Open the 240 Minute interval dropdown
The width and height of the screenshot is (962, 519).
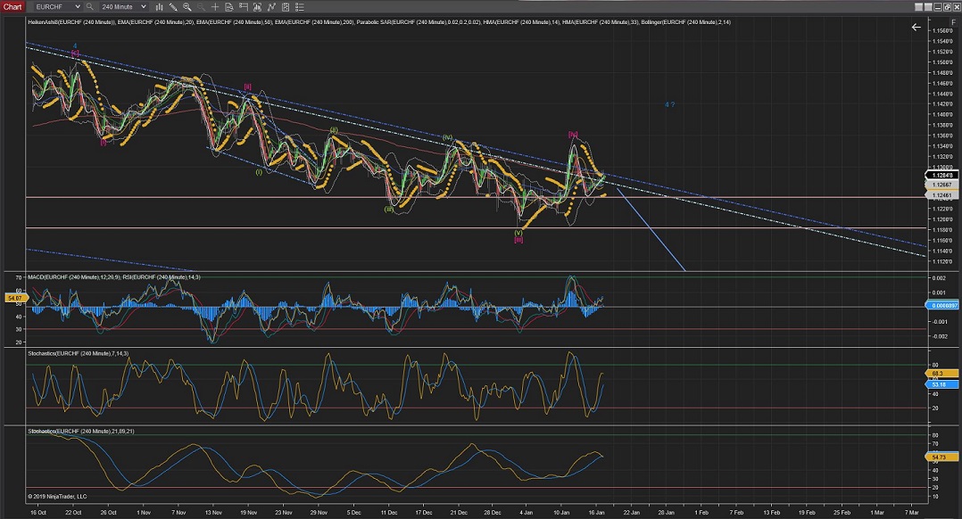[x=123, y=7]
